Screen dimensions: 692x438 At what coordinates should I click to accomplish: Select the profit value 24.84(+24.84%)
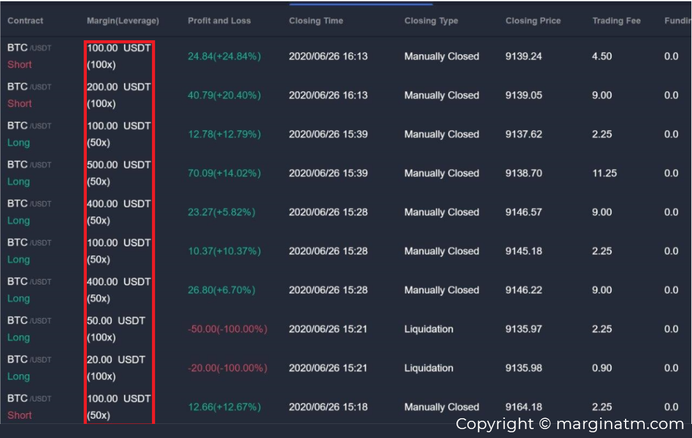click(224, 57)
